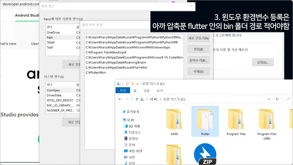
Task: Select 내 PC in navigation pane
Action: pyautogui.click(x=128, y=120)
